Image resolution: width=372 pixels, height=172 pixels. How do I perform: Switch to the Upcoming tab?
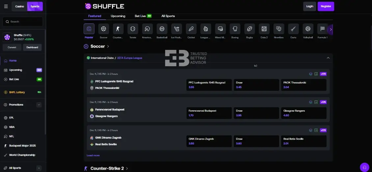118,16
